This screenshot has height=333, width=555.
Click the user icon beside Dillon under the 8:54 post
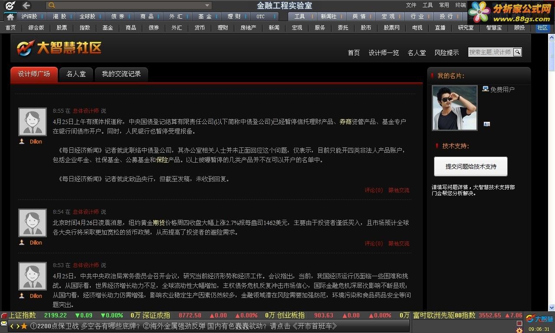[22, 242]
